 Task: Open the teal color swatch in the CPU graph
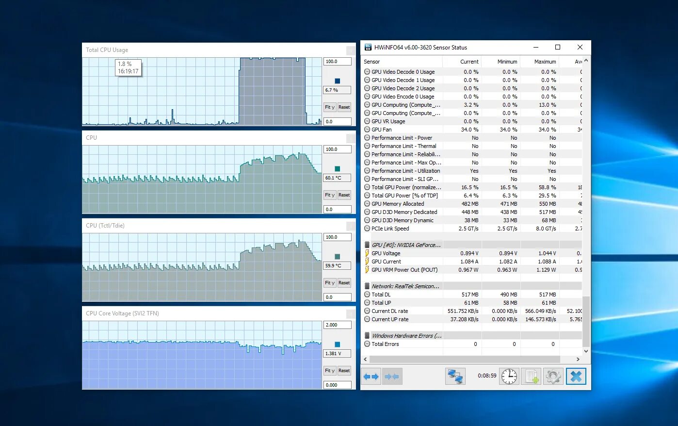pos(338,169)
